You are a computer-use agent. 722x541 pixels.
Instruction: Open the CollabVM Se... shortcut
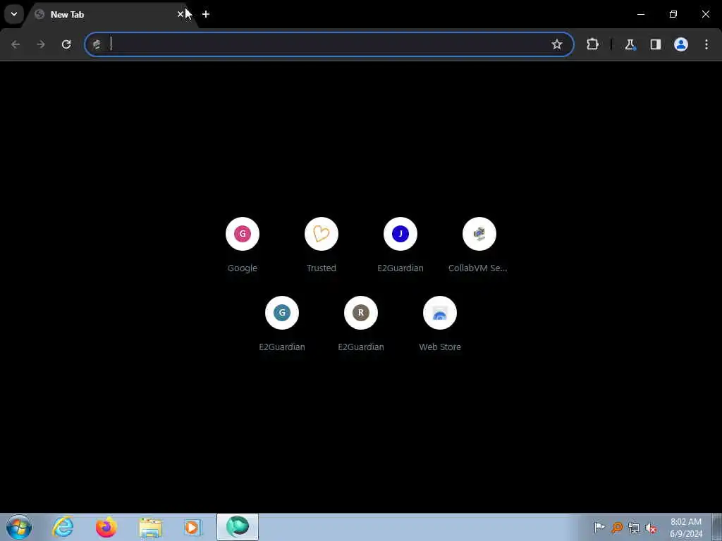tap(479, 244)
